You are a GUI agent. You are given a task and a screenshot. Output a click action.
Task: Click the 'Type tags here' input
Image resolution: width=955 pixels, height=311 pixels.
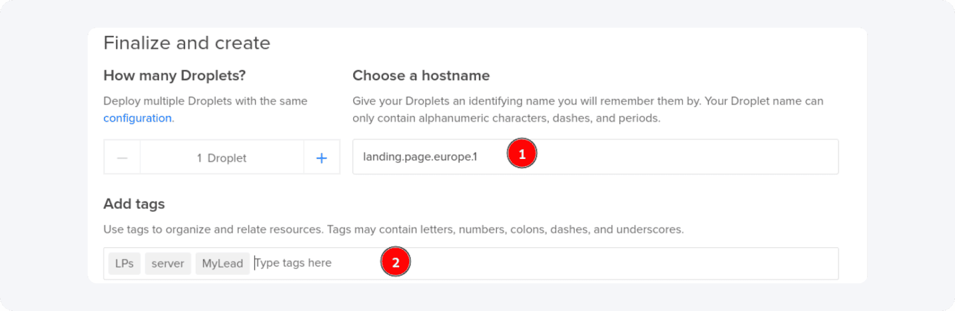(x=293, y=263)
